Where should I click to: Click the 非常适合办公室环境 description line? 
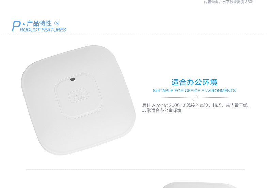tap(162, 110)
